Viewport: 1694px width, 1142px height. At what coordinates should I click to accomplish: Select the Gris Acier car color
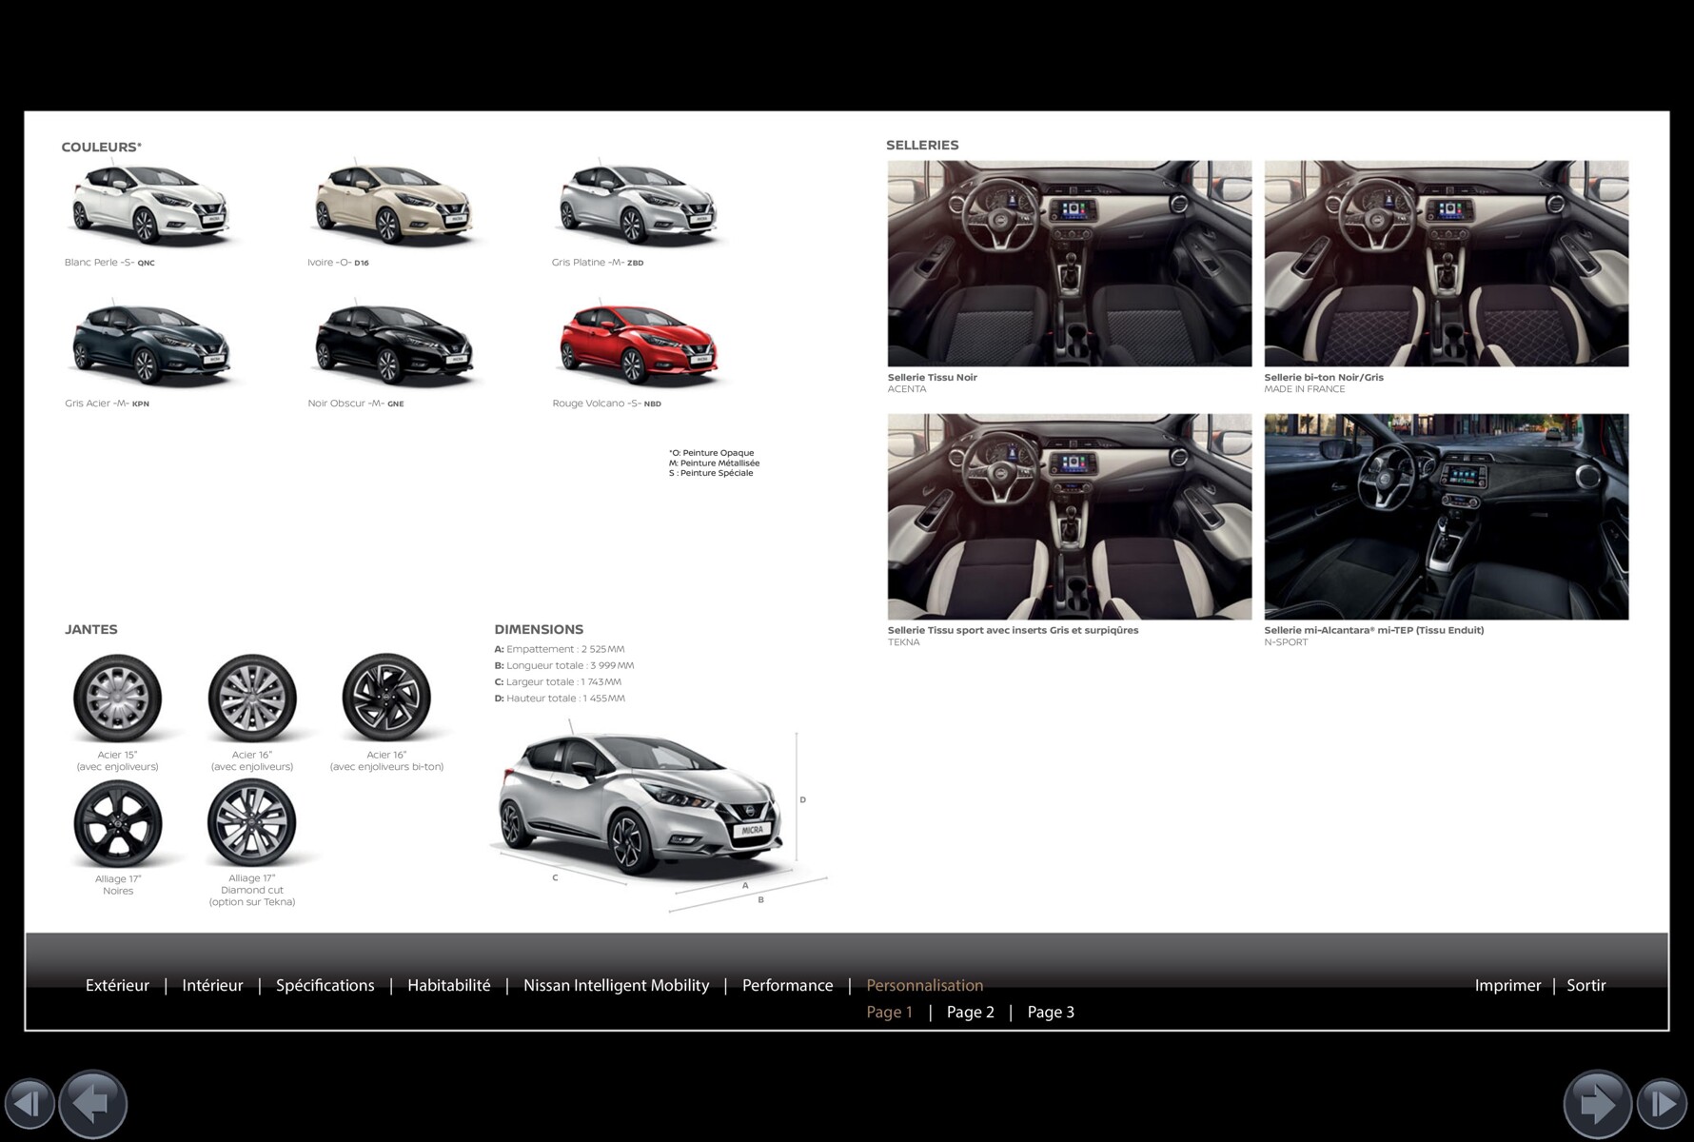tap(150, 344)
